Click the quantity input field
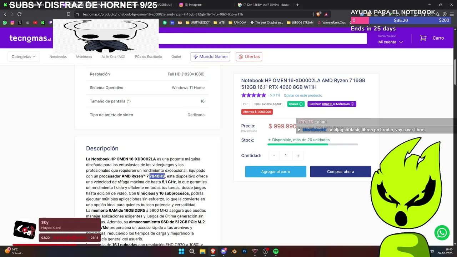Viewport: 457px width, 257px height. (x=286, y=156)
